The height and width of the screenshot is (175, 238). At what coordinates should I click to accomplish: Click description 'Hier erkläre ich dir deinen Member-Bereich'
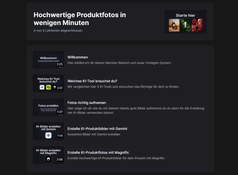click(120, 63)
